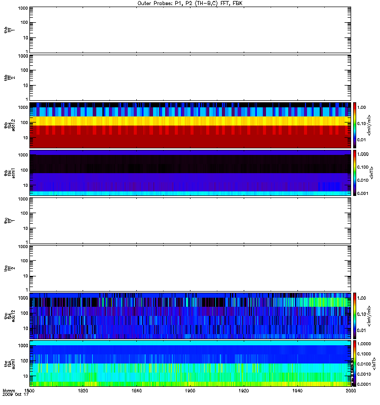Click the "1940" time axis label

point(297,390)
